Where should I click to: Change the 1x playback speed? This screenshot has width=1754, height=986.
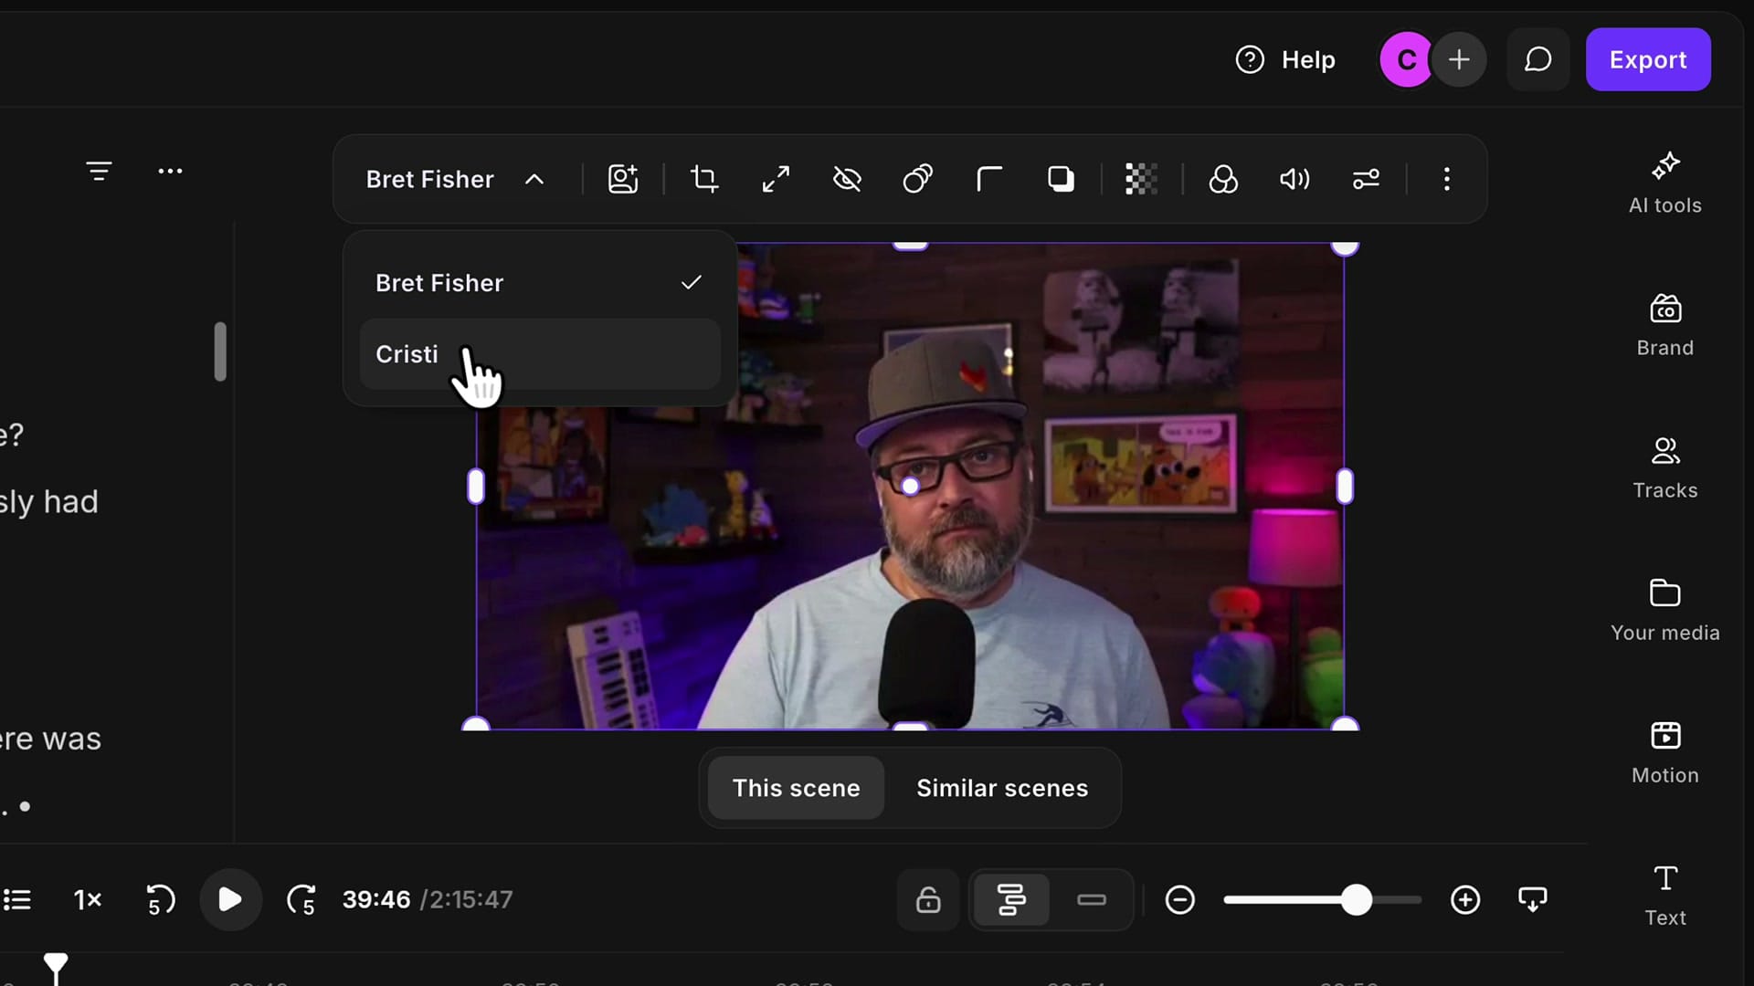88,899
